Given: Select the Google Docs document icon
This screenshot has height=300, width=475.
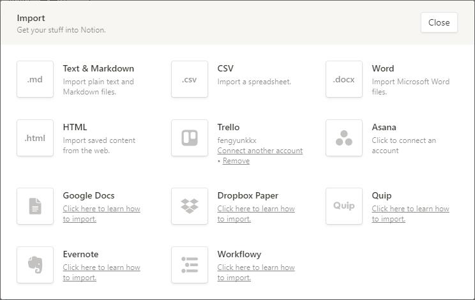Looking at the screenshot, I should (35, 206).
